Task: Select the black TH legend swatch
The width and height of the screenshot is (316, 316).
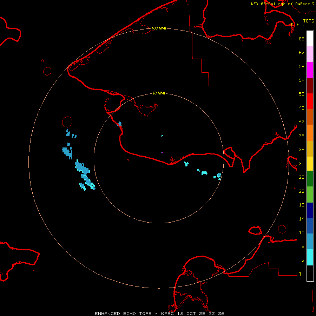Action: coord(310,273)
